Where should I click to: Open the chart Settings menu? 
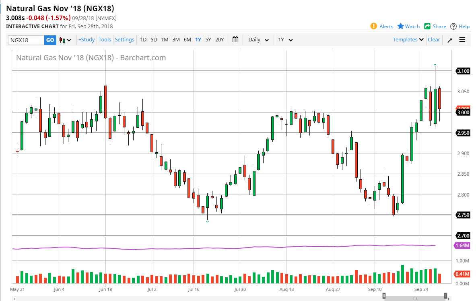pyautogui.click(x=124, y=39)
